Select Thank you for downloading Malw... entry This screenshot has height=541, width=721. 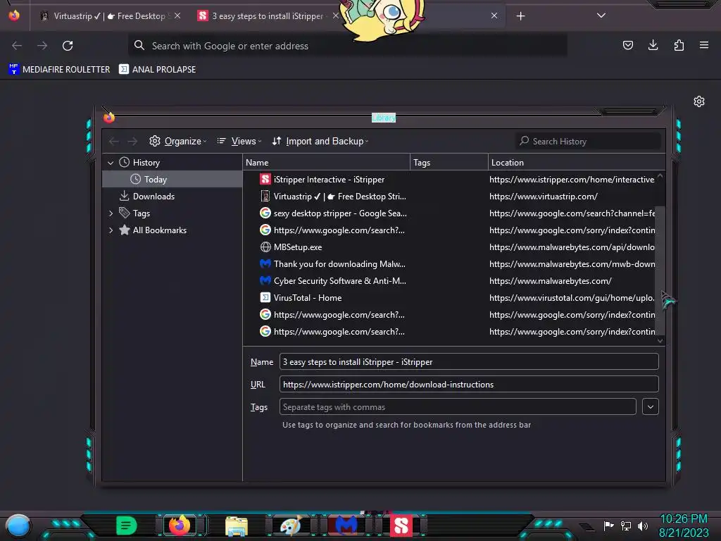pyautogui.click(x=449, y=264)
